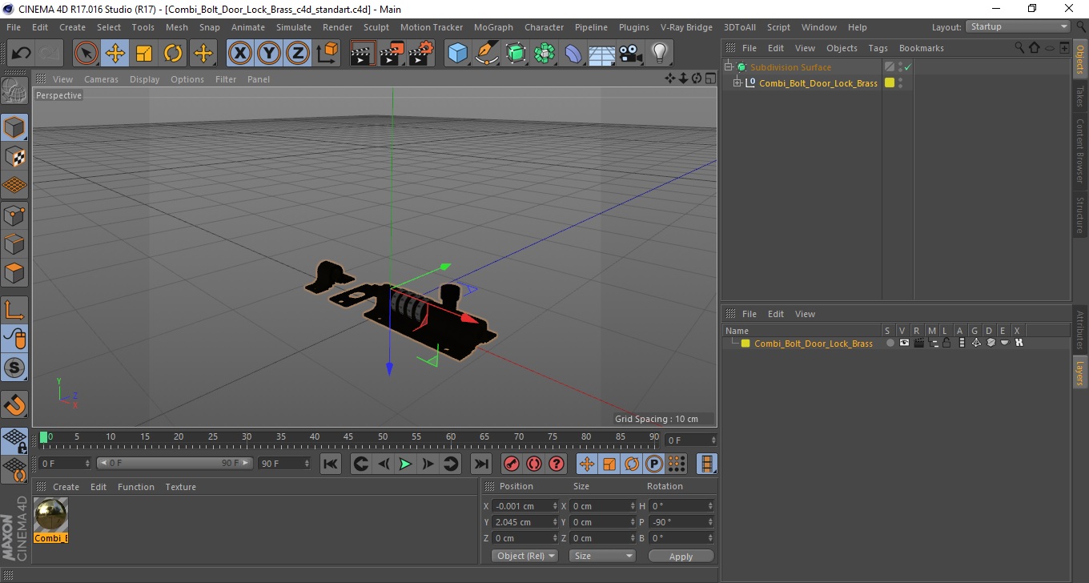Open the V-Ray Bridge menu
This screenshot has width=1089, height=583.
[686, 27]
